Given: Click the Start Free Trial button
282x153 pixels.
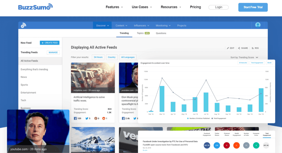Looking at the screenshot, I should [x=253, y=7].
